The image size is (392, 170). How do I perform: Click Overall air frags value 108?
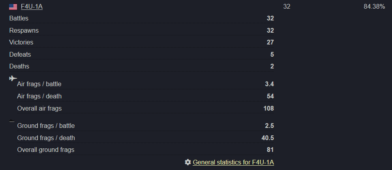(269, 109)
